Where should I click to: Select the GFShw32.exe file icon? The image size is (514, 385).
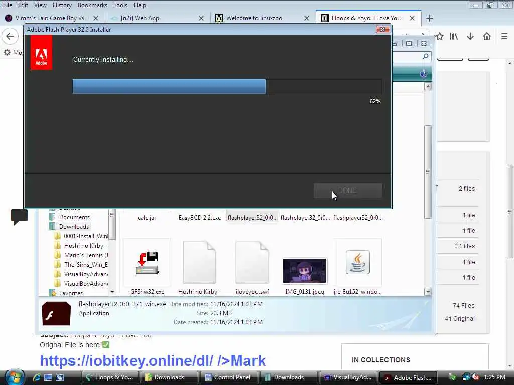[147, 263]
